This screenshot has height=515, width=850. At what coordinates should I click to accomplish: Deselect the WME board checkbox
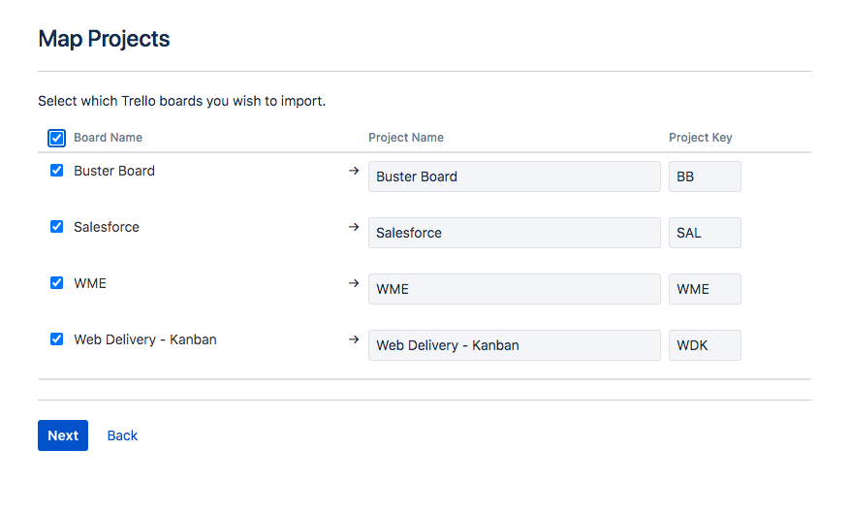[x=56, y=283]
